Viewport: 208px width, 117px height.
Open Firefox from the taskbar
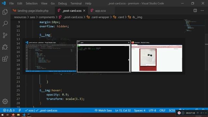(13, 115)
